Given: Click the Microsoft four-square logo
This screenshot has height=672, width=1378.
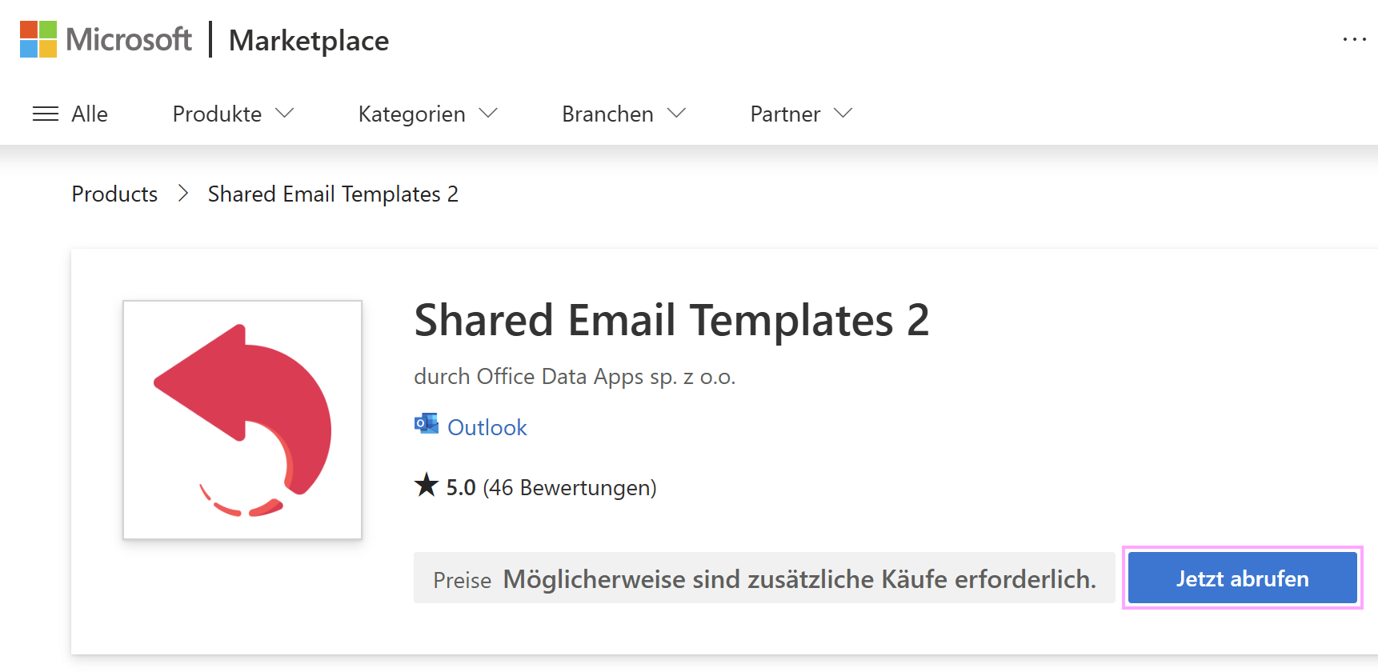Looking at the screenshot, I should pos(38,39).
